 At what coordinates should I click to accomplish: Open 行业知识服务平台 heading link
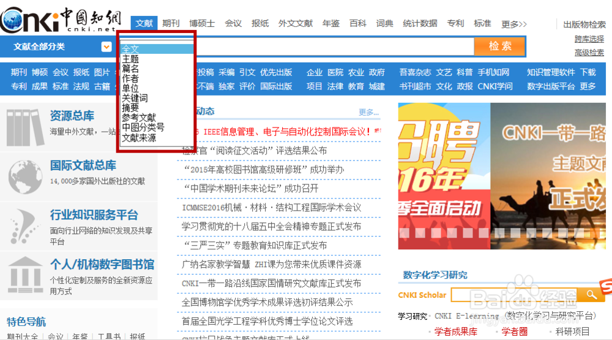click(94, 214)
